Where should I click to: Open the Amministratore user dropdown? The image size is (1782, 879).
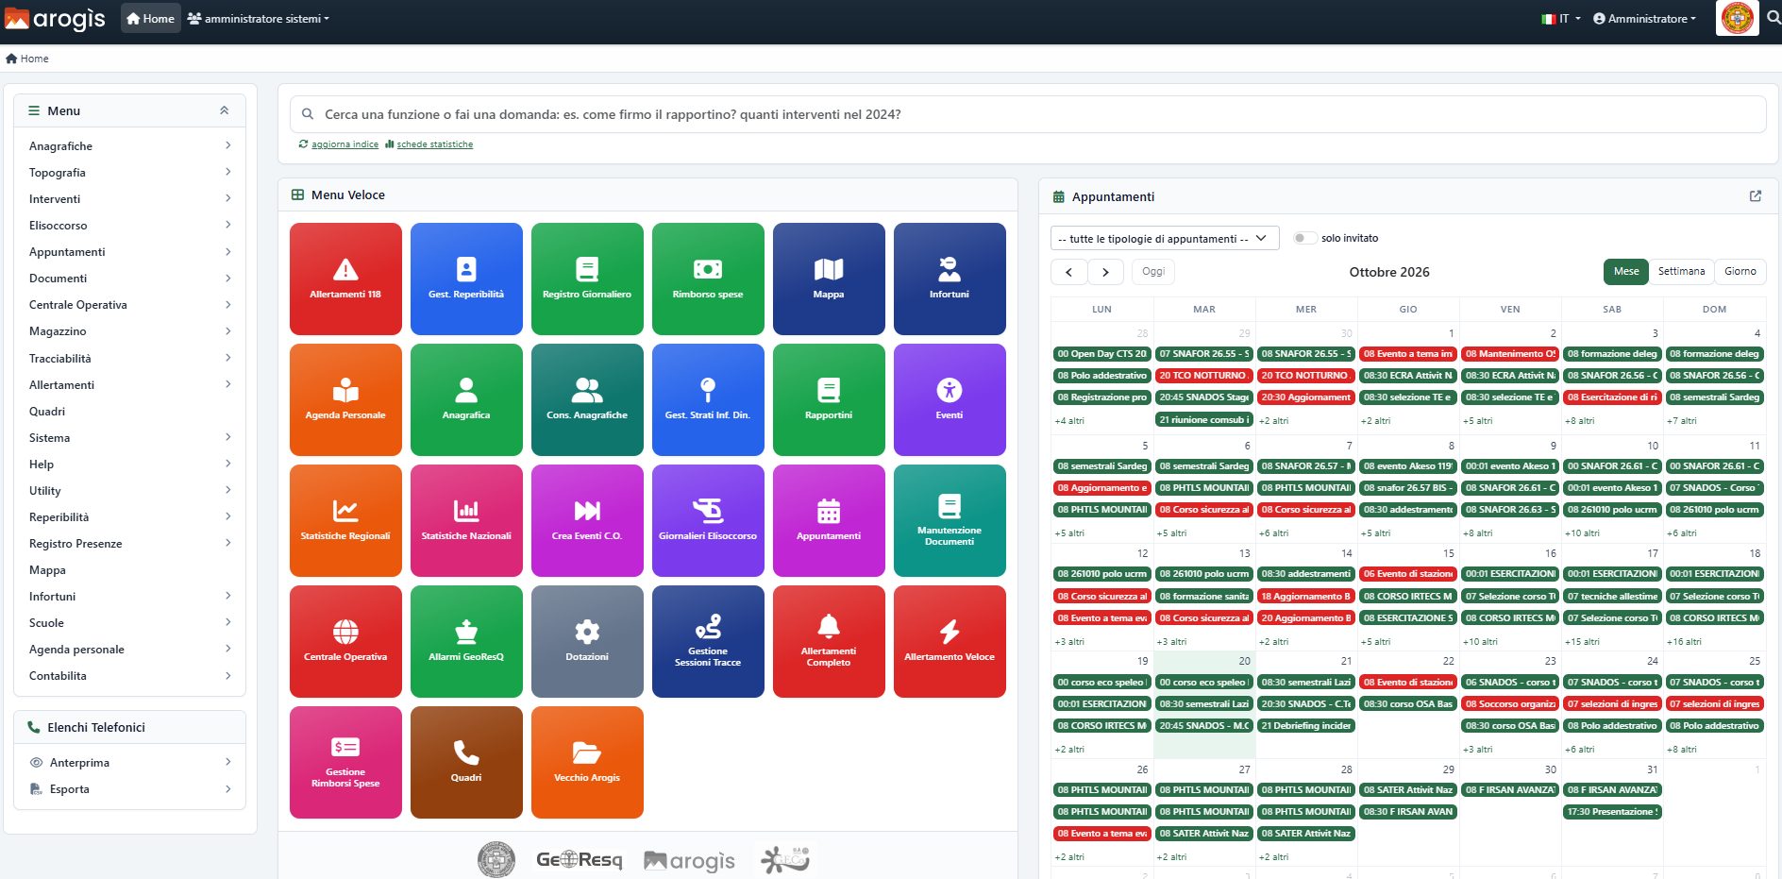[x=1645, y=18]
